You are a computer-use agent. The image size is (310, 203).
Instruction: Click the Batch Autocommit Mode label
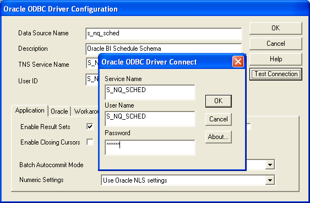point(51,165)
